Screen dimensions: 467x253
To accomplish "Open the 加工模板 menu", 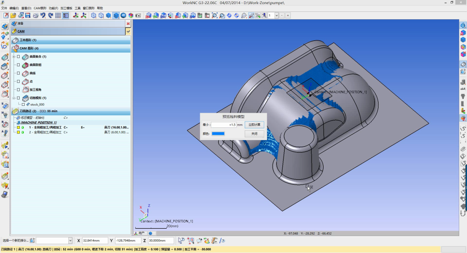I will (66, 8).
